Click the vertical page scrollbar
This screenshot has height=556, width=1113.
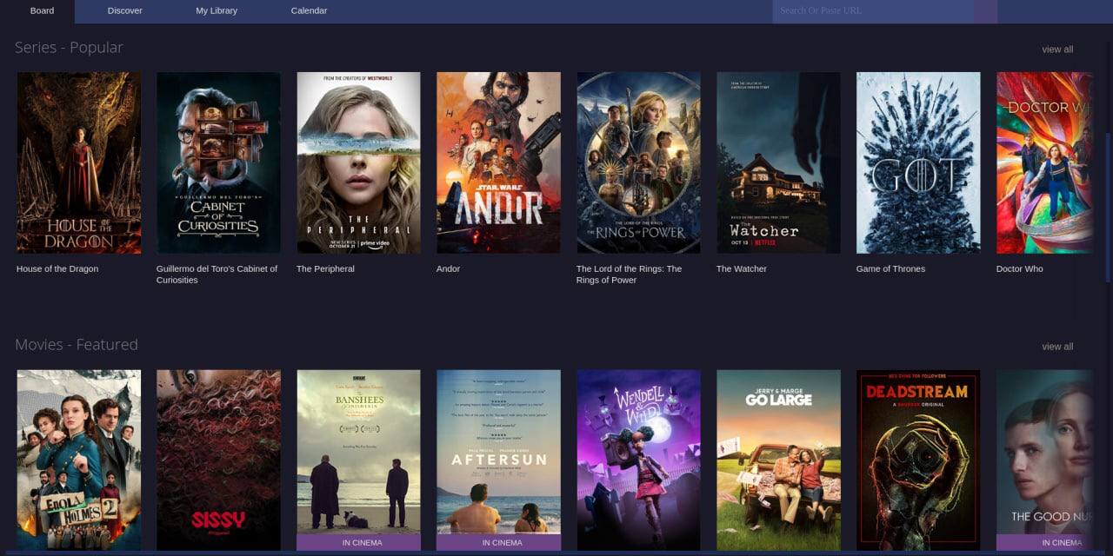tap(1108, 208)
